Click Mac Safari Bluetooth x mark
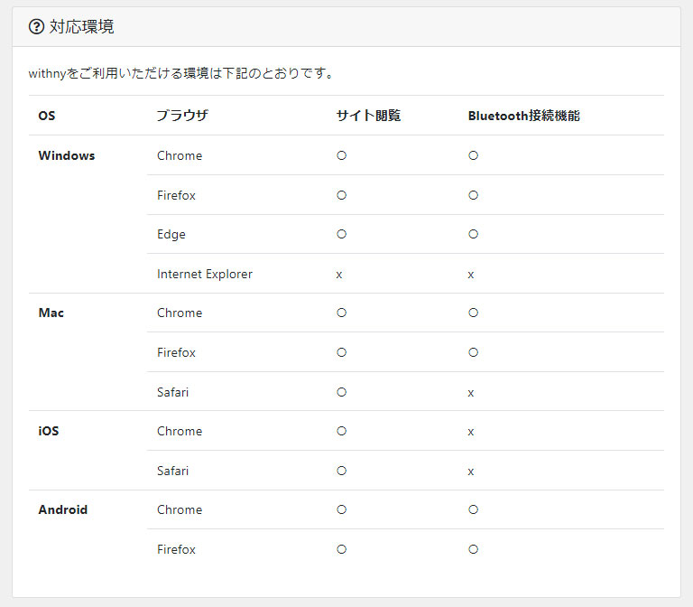The width and height of the screenshot is (693, 607). coord(471,393)
